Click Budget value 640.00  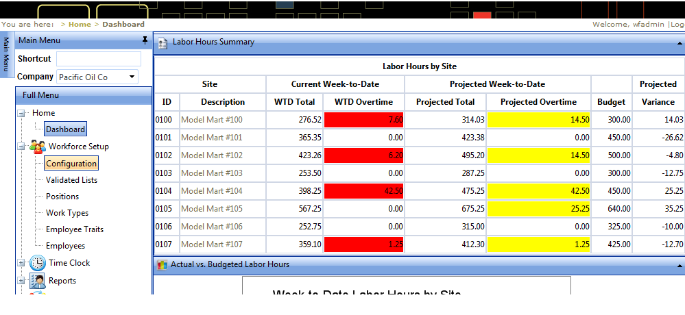[618, 209]
